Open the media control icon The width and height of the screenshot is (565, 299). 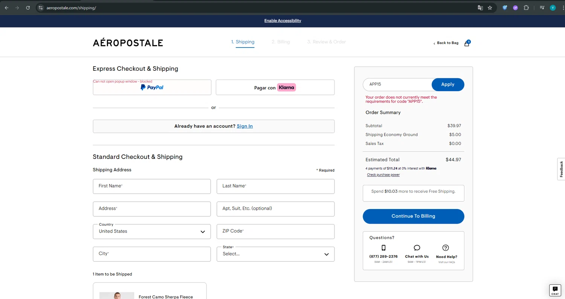tap(542, 8)
